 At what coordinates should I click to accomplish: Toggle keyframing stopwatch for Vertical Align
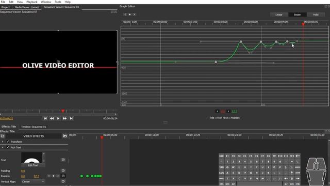pyautogui.click(x=63, y=181)
